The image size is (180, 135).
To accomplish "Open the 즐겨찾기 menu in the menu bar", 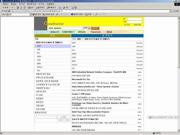I will coord(31,4).
